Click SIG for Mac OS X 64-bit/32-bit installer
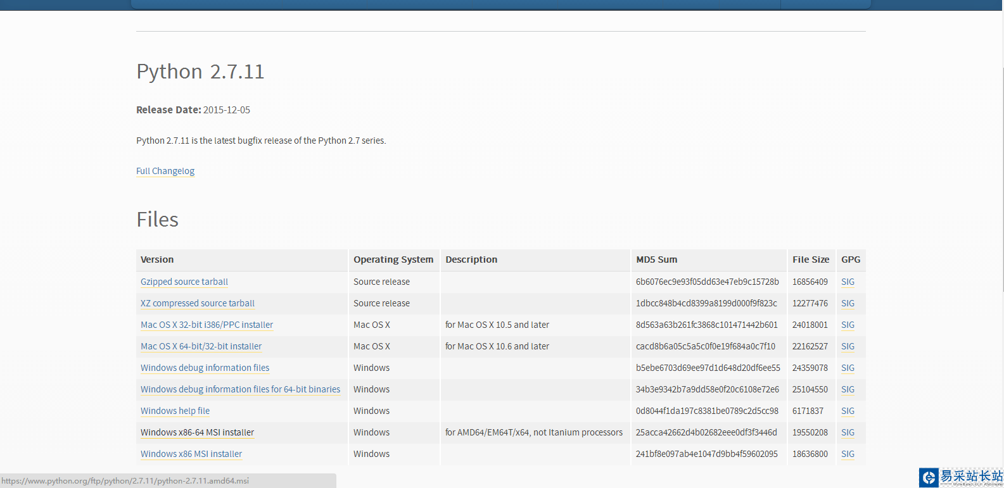This screenshot has width=1004, height=488. pos(848,346)
